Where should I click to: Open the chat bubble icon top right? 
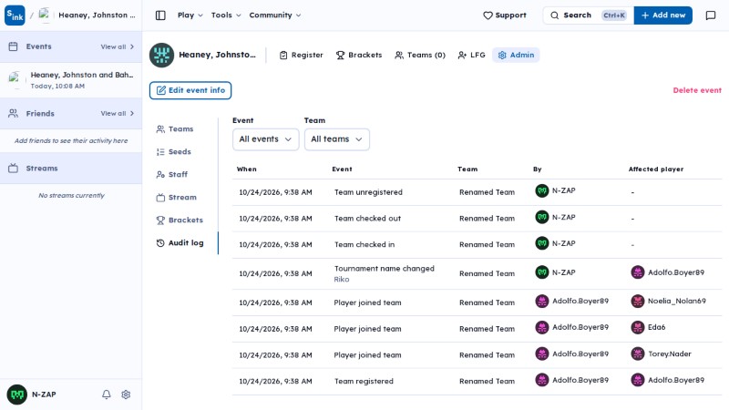pos(711,15)
